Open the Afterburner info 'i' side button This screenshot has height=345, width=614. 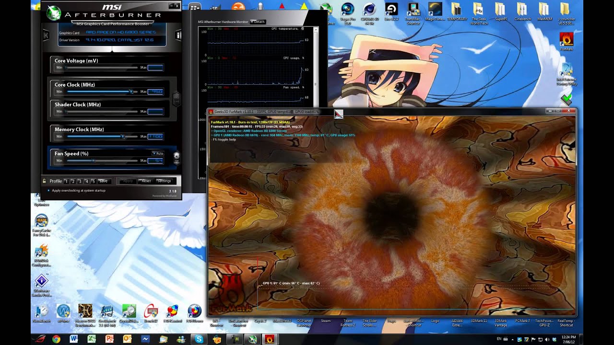(178, 35)
